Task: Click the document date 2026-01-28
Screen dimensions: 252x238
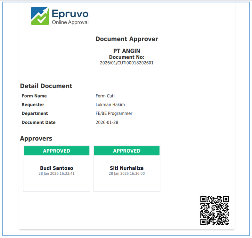Action: (107, 122)
